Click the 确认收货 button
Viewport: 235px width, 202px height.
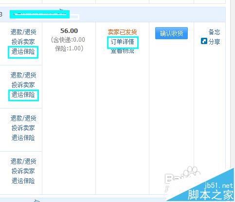[x=171, y=33]
